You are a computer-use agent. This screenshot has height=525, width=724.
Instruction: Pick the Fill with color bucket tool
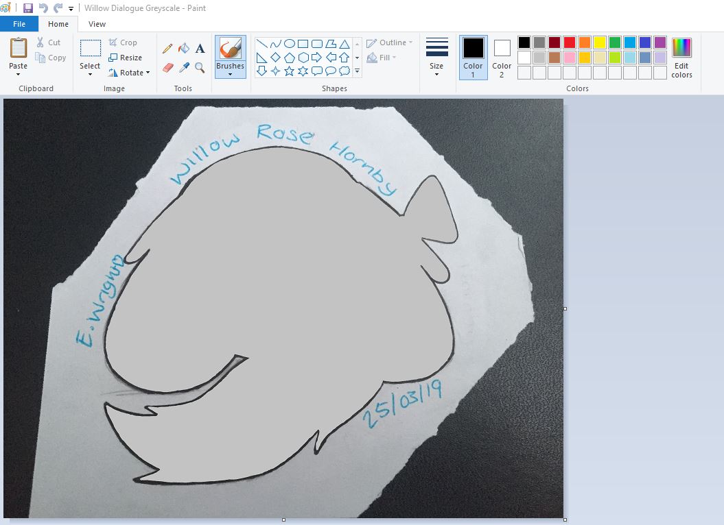[x=183, y=49]
